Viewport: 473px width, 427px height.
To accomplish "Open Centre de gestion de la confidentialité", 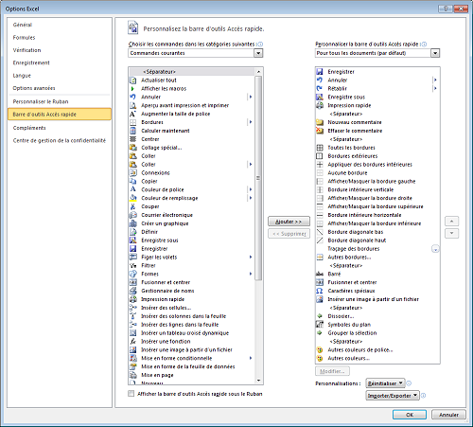I will click(x=60, y=140).
